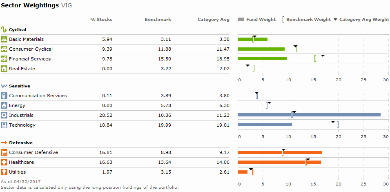The image size is (390, 192).
Task: Select the Energy row label
Action: click(17, 105)
